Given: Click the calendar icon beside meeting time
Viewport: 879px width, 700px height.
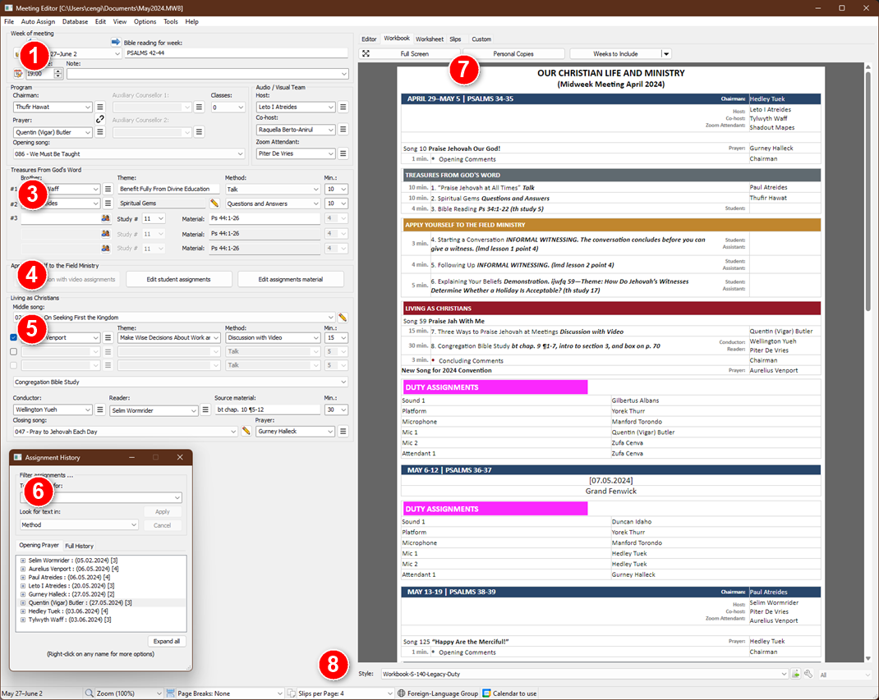Looking at the screenshot, I should coord(18,74).
